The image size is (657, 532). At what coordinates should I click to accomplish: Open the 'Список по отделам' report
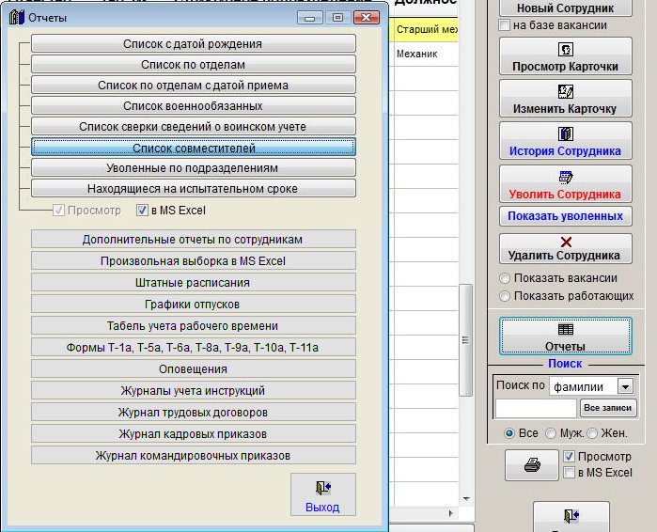click(194, 65)
